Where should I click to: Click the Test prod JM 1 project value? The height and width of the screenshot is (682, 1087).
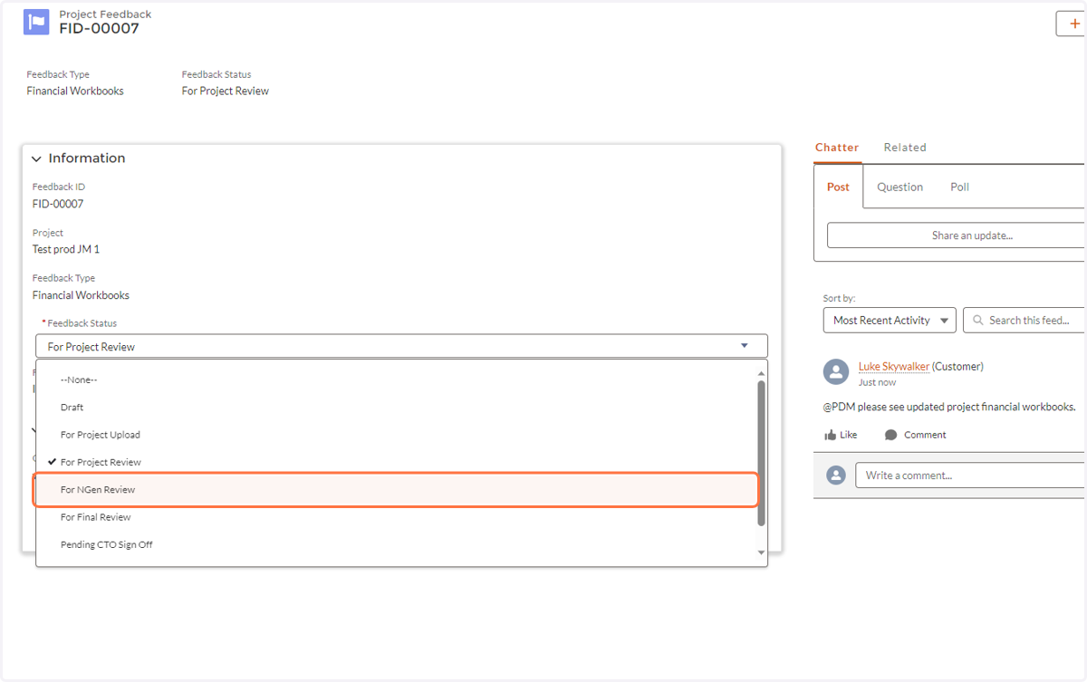(66, 249)
